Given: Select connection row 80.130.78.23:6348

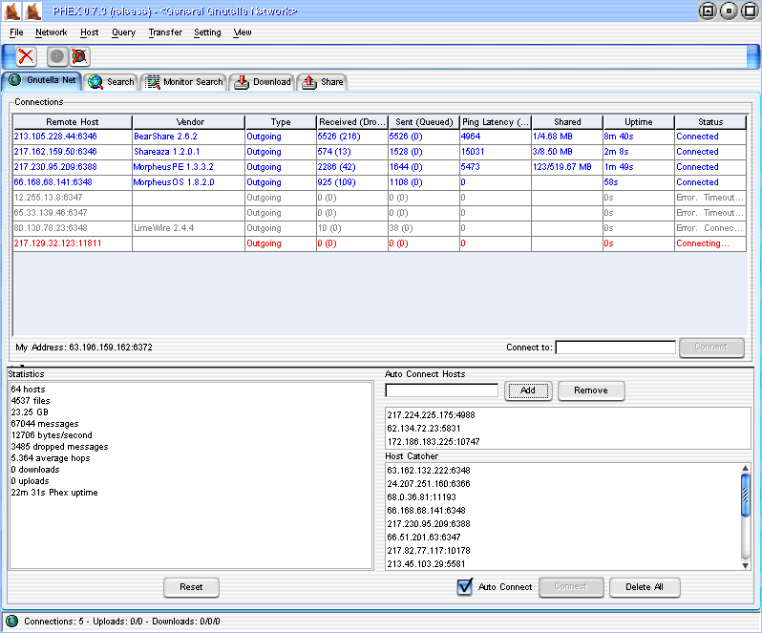Looking at the screenshot, I should [x=379, y=228].
